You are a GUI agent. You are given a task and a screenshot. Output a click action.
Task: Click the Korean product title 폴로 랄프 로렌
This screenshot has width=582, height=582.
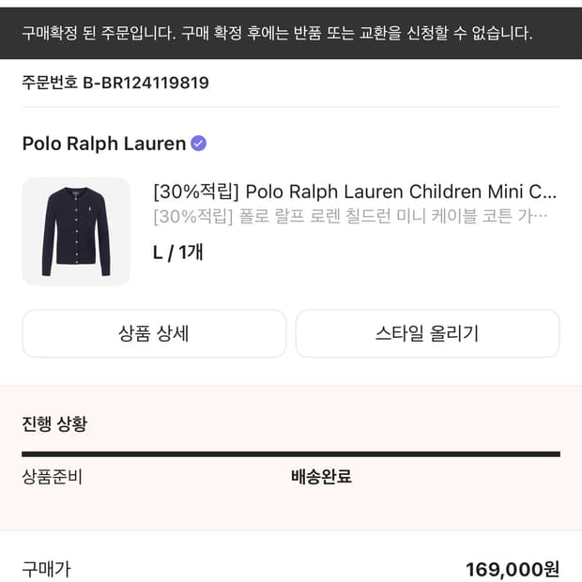394,217
